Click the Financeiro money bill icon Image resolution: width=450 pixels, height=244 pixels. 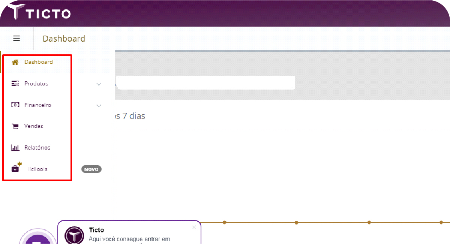point(15,105)
